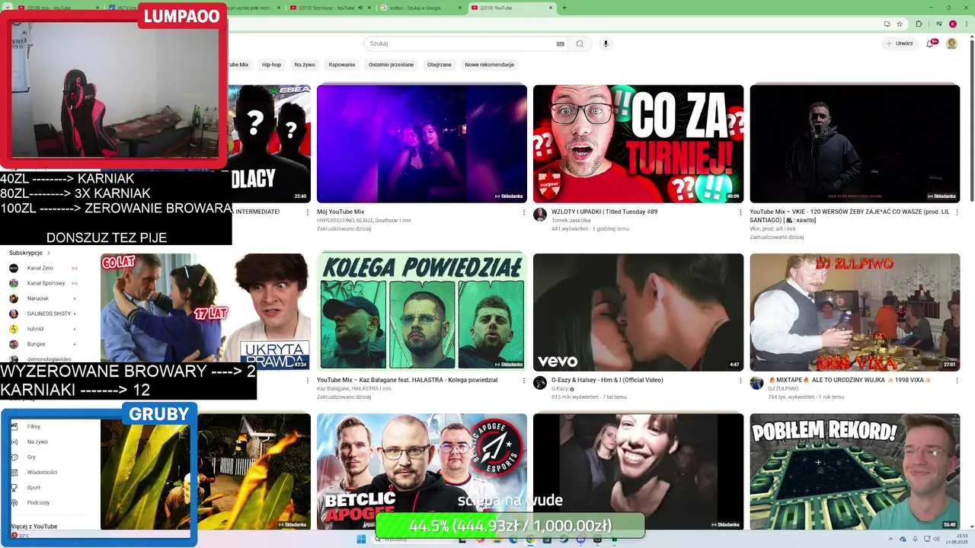
Task: Open Bungee subscription channel
Action: [43, 344]
